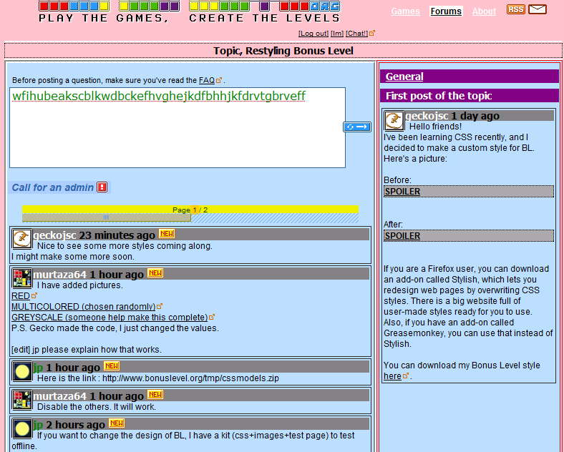Open the RSS feed icon
This screenshot has height=452, width=564.
(516, 9)
